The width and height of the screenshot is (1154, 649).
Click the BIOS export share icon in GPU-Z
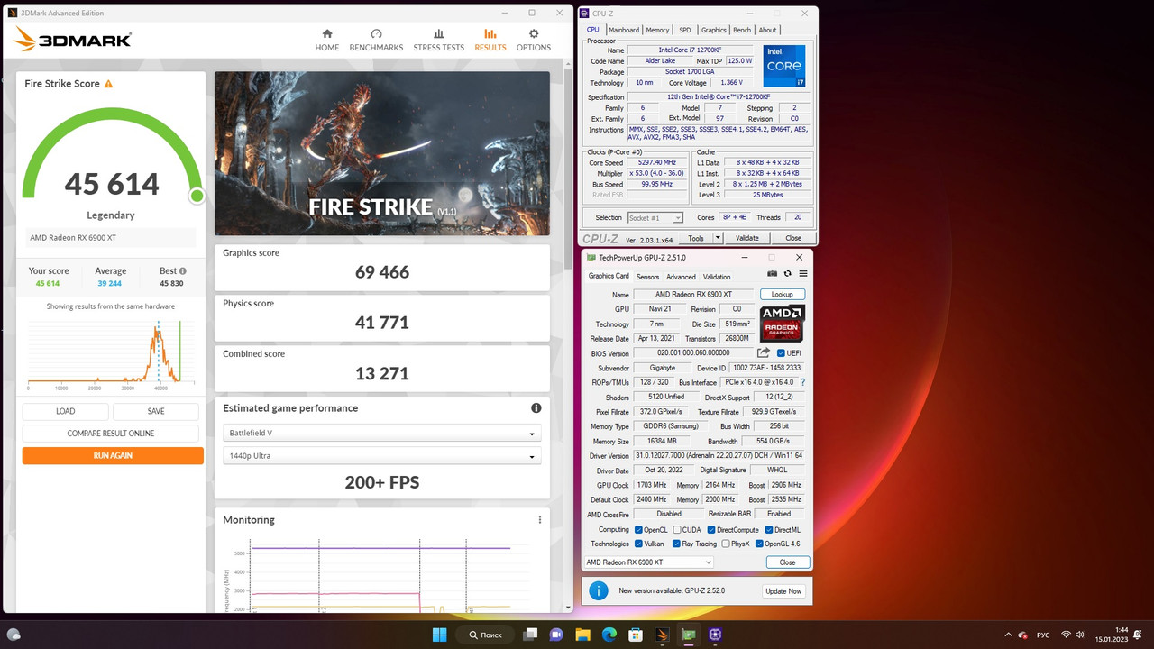(764, 352)
